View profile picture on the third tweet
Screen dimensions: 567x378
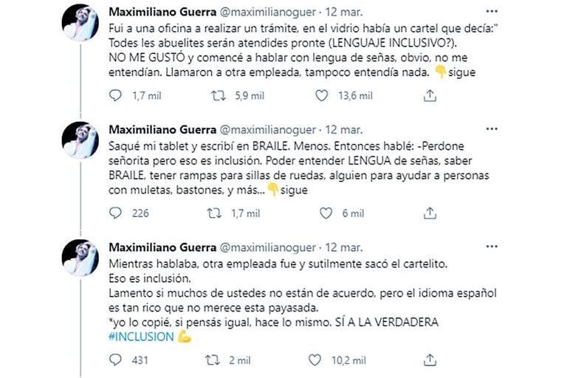(80, 258)
